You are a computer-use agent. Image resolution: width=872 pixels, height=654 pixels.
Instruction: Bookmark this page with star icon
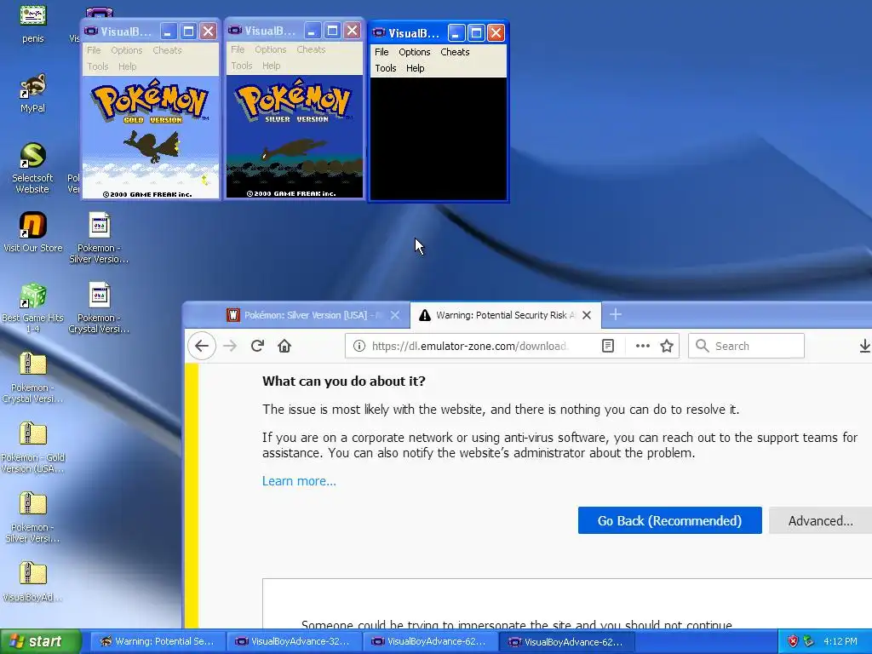coord(666,346)
